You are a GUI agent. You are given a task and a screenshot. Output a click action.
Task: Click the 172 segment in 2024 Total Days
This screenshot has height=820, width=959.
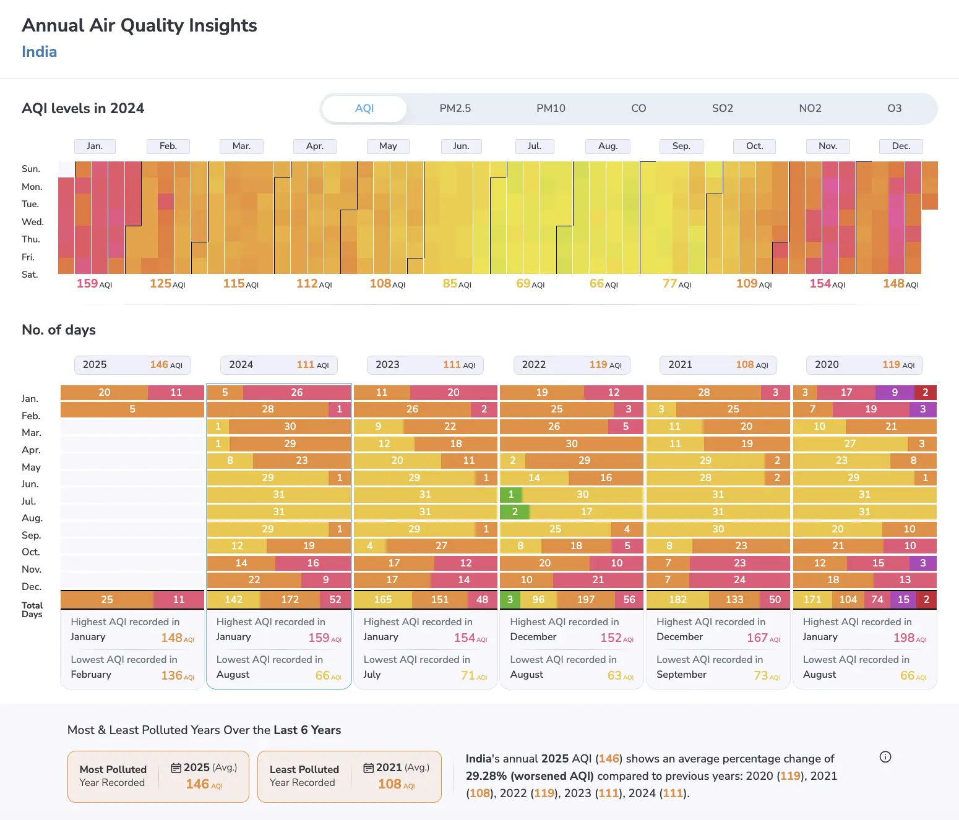click(x=290, y=599)
